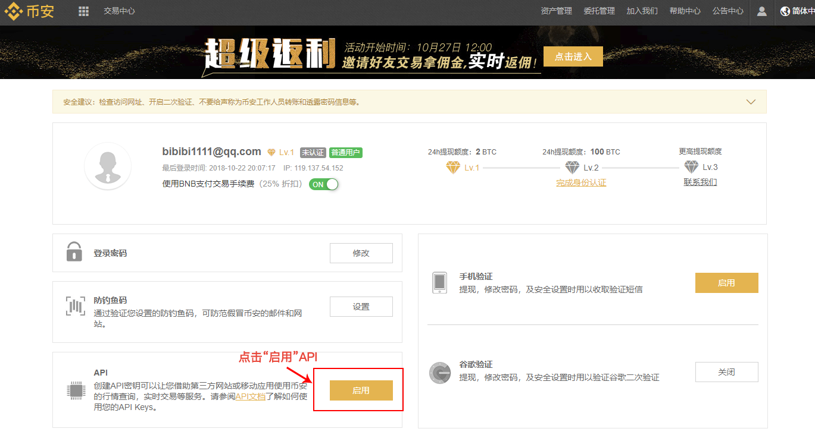Image resolution: width=815 pixels, height=435 pixels.
Task: Click the globe language icon
Action: [x=785, y=11]
